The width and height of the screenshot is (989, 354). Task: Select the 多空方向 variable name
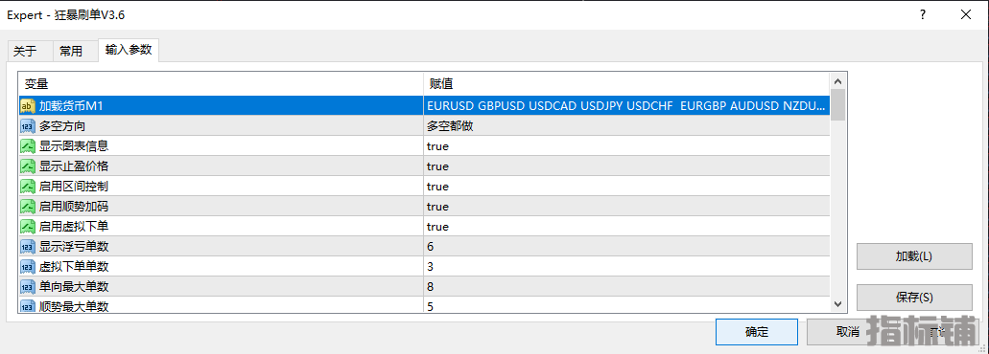62,125
